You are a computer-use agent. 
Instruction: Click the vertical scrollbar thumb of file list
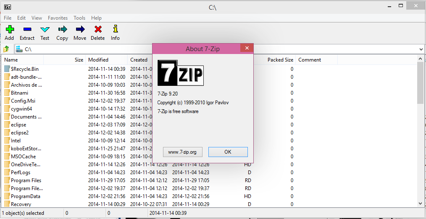421,83
